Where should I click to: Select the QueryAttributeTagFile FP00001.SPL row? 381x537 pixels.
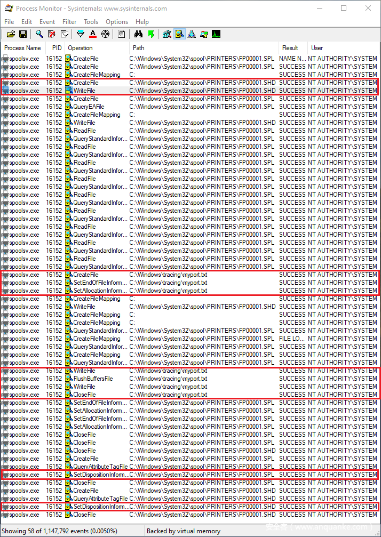click(190, 467)
